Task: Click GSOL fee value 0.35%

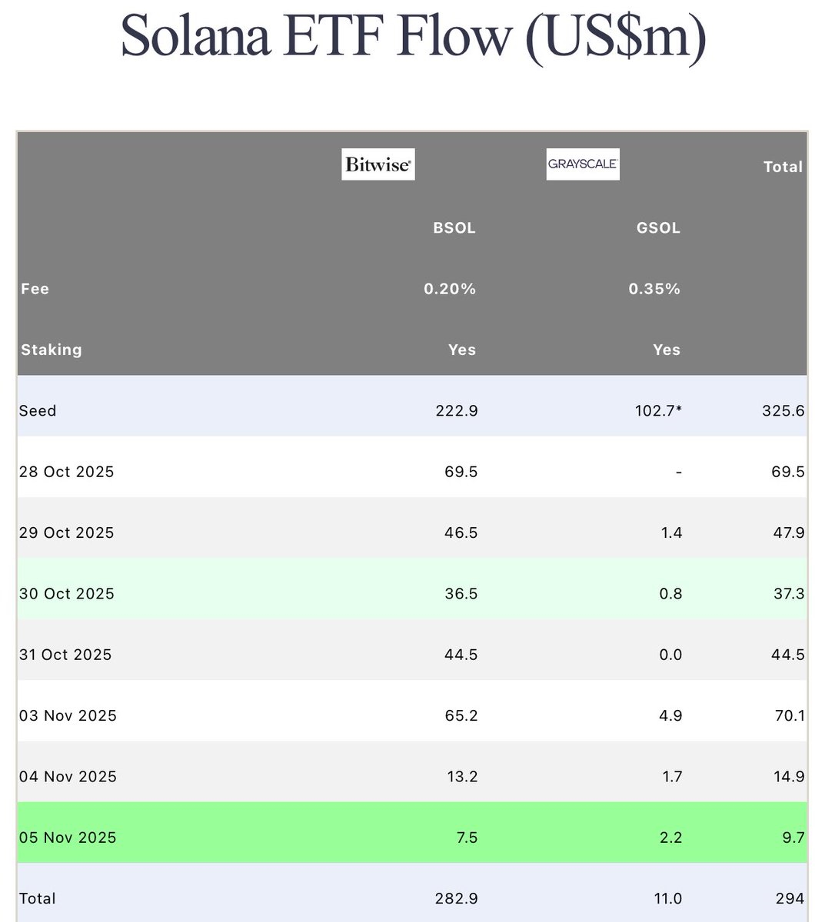Action: tap(654, 289)
